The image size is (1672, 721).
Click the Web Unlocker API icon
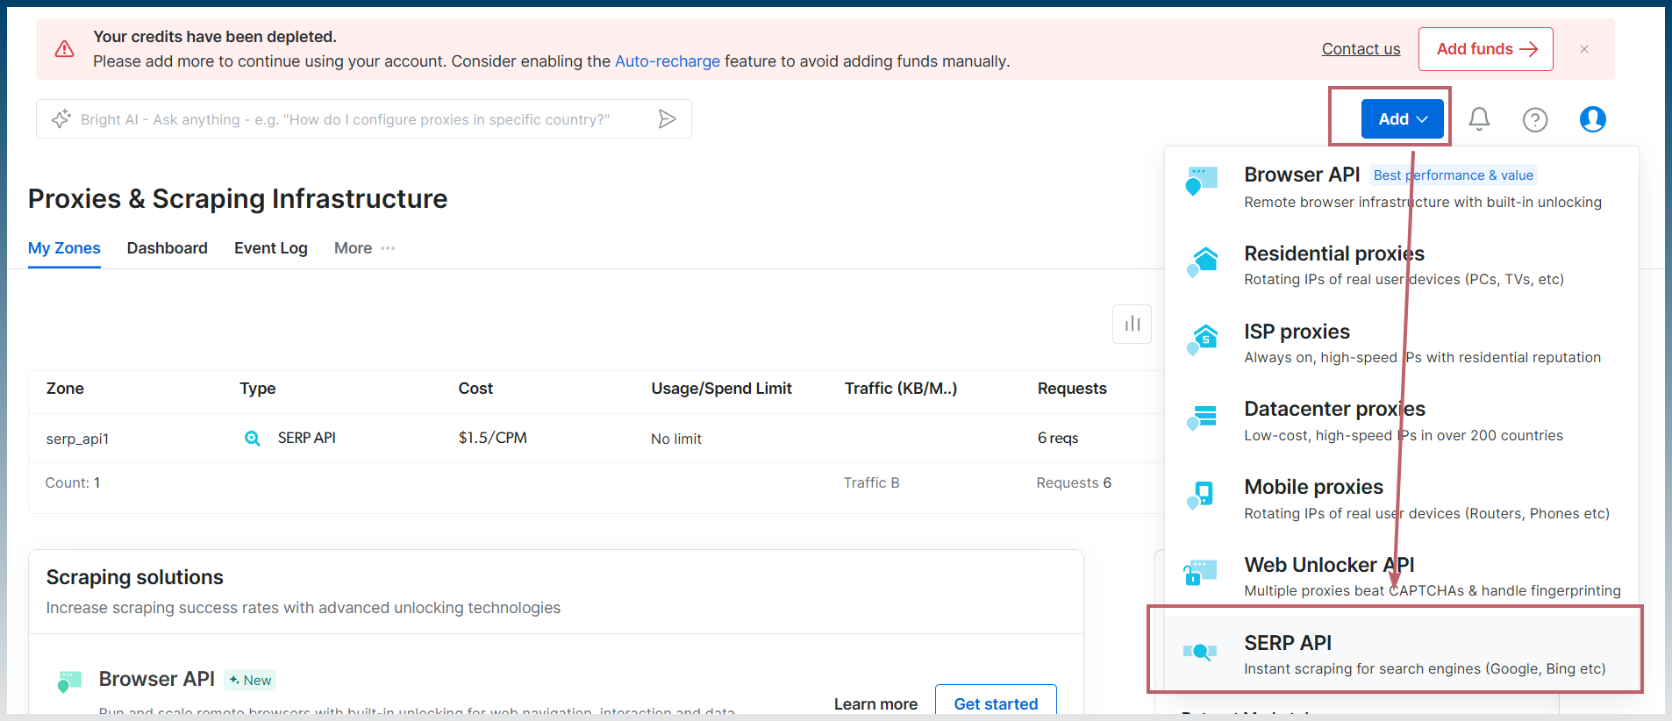tap(1200, 573)
